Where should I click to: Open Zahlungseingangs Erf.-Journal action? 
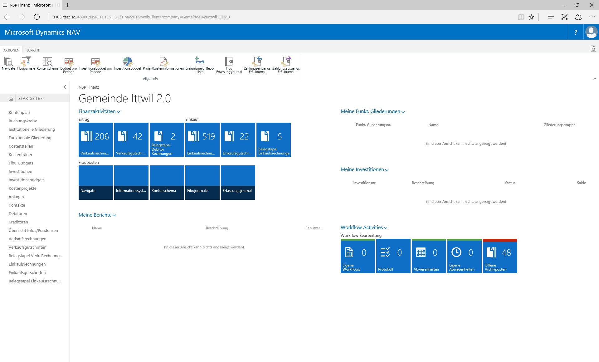click(x=257, y=65)
